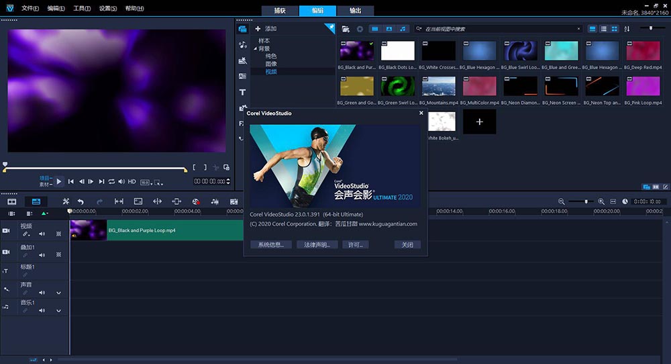This screenshot has width=671, height=364.
Task: Click the slip tool icon in timeline toolbar
Action: coord(119,201)
